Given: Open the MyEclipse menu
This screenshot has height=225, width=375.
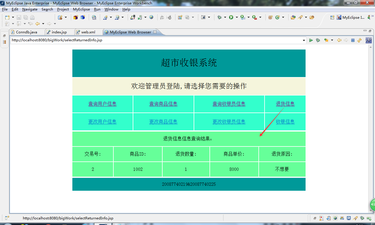Looking at the screenshot, I should tap(81, 9).
